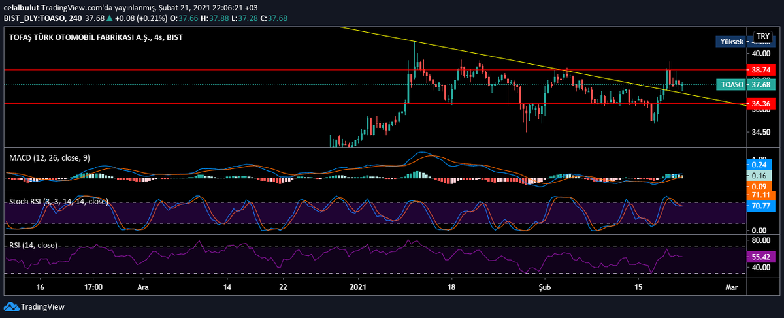
Task: Click the RSI (14, close) legend
Action: point(33,245)
